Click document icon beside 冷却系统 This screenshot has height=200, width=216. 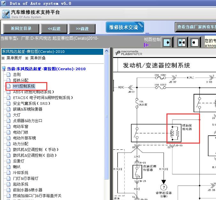click(9, 173)
